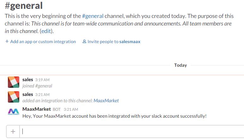Click sales avatar on joined message
Viewport: 244px width, 140px height.
(x=14, y=82)
